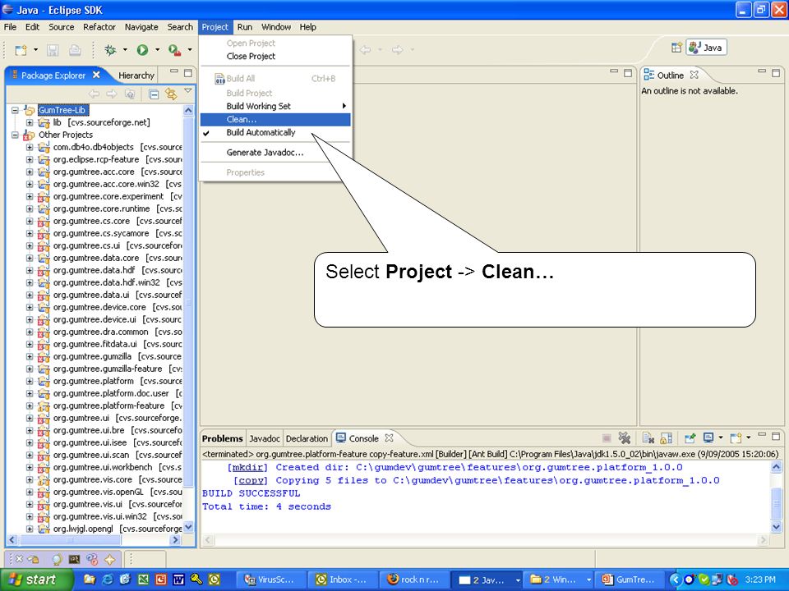Switch to the Problems tab
This screenshot has width=789, height=591.
pos(223,438)
